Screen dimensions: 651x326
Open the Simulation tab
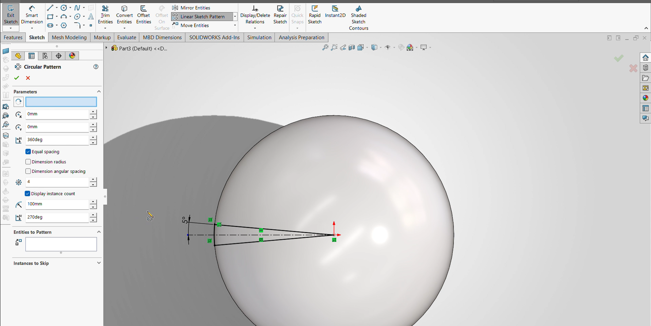(x=259, y=37)
